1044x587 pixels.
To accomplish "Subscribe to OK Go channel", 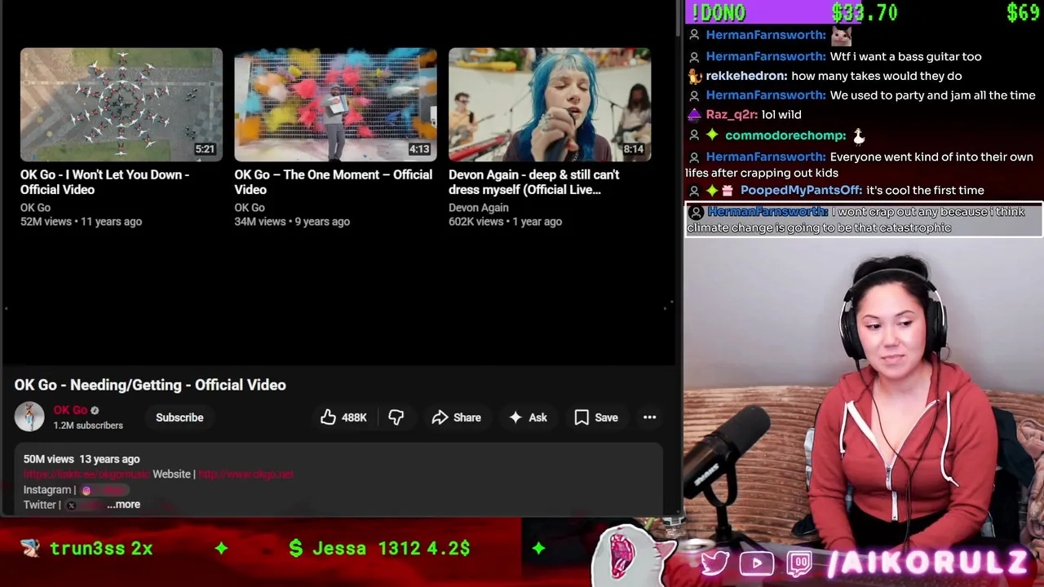I will (x=179, y=417).
